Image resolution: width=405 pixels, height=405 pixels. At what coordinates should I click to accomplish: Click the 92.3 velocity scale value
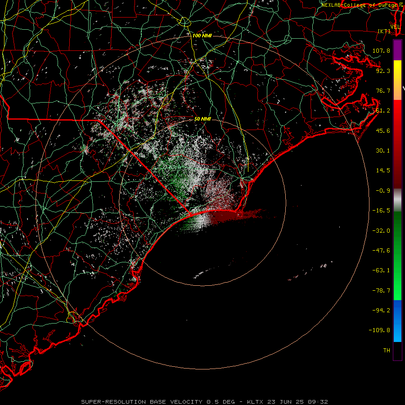click(383, 71)
